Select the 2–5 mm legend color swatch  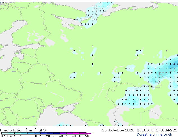coord(24,133)
